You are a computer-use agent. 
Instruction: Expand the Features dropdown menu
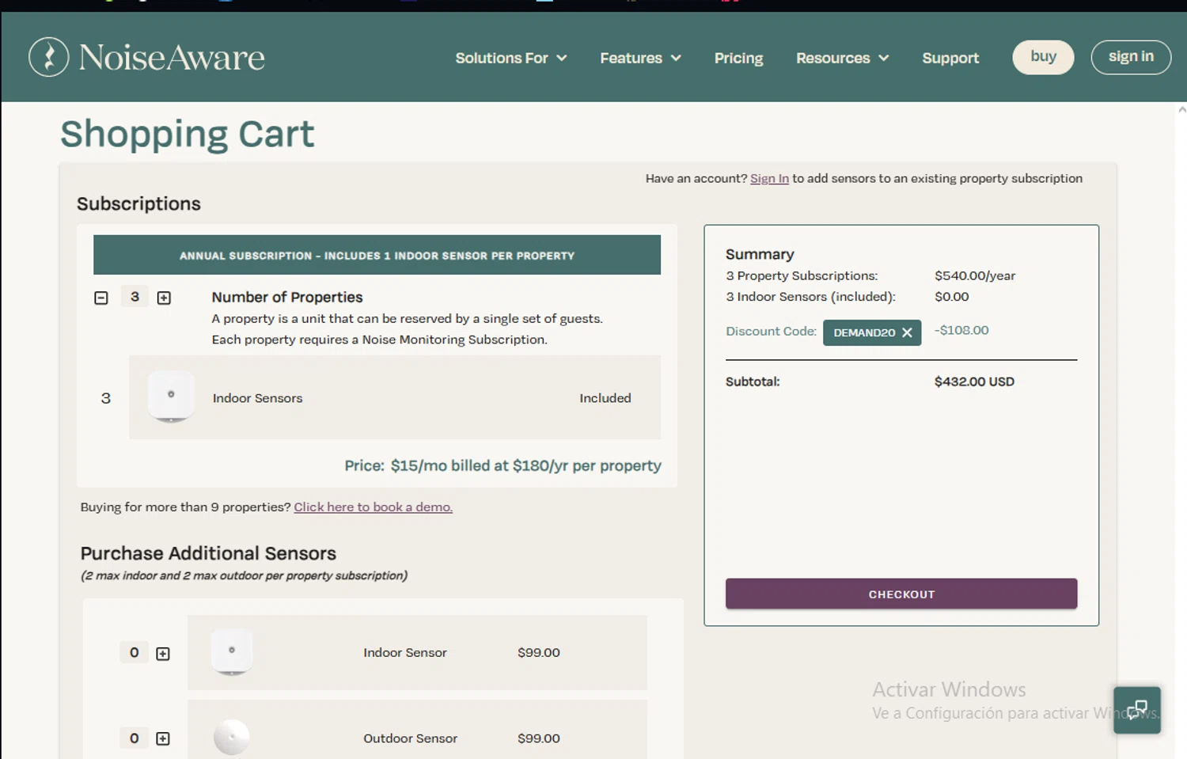click(x=640, y=58)
